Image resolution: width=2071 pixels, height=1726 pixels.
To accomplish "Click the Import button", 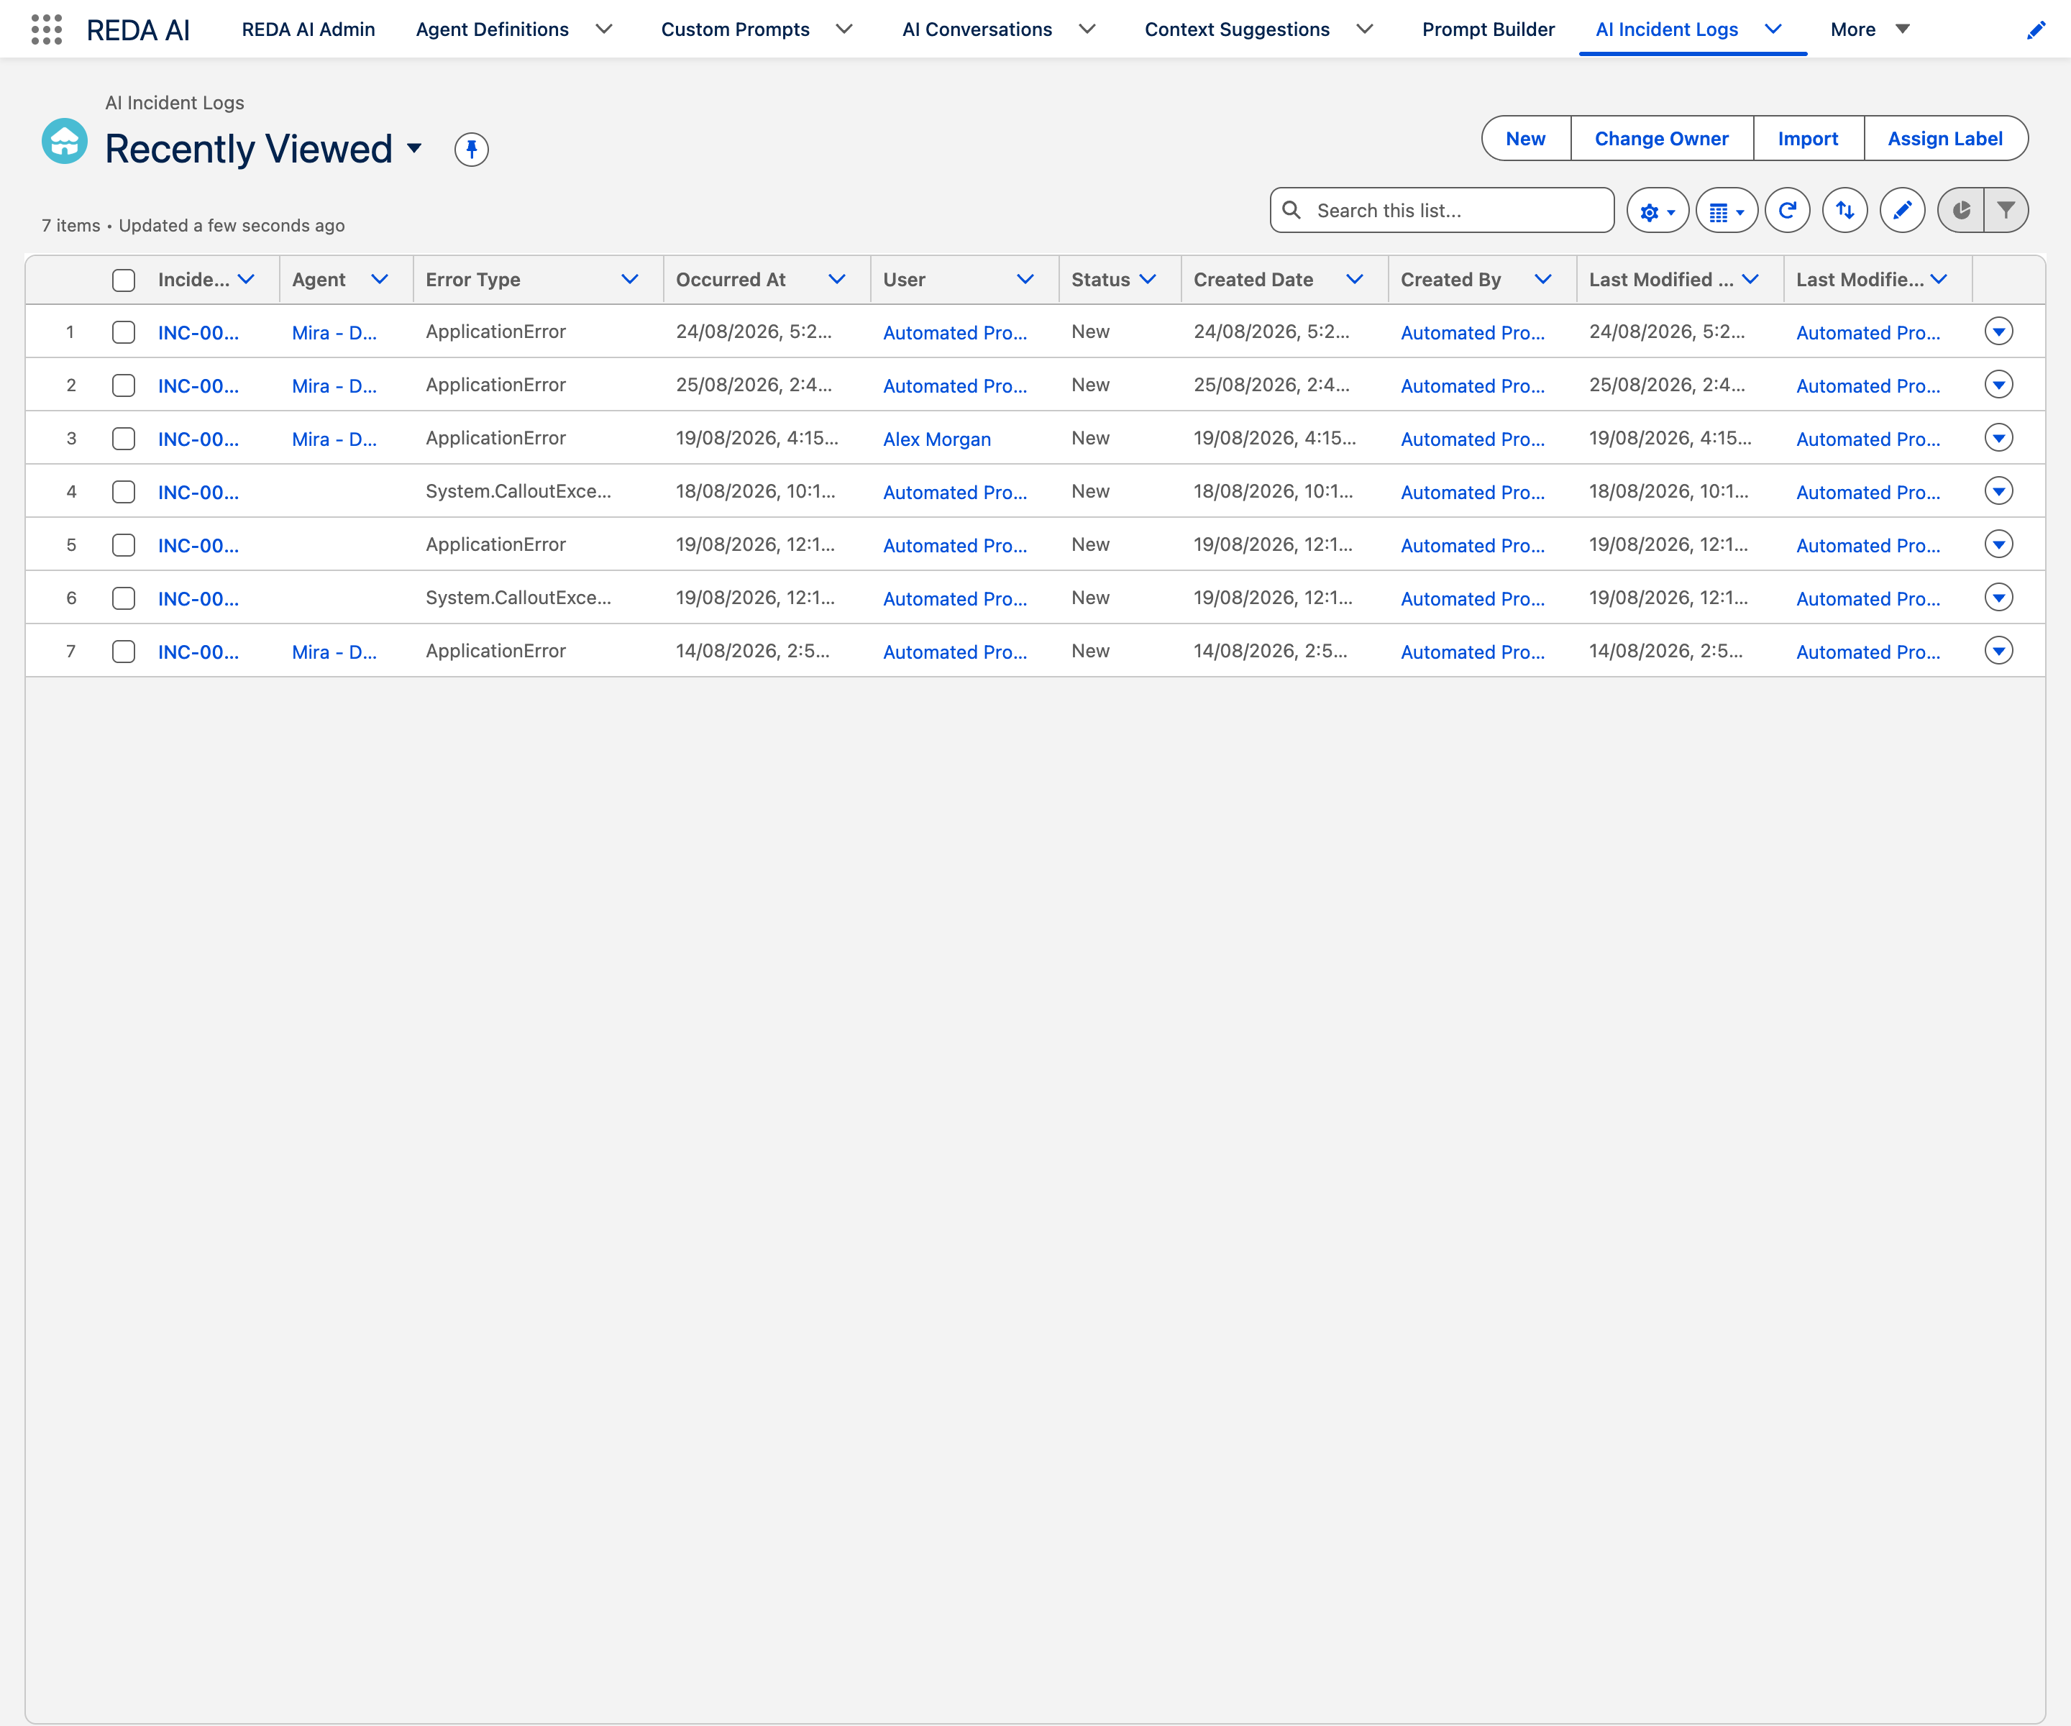I will (1808, 139).
